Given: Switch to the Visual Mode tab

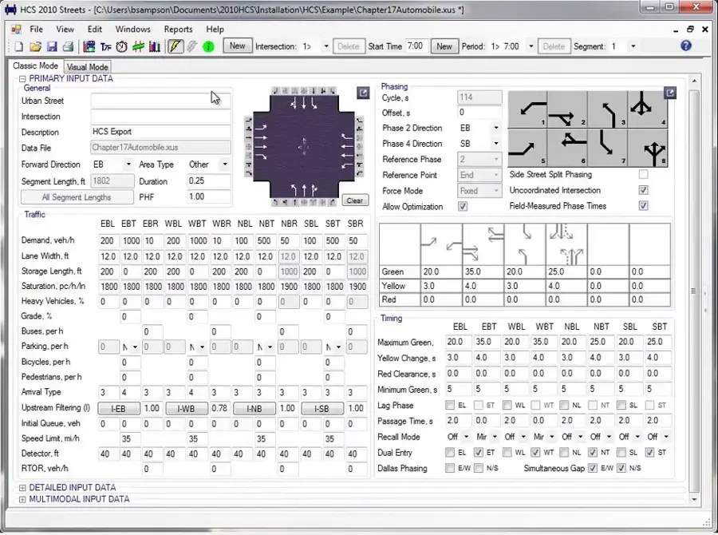Looking at the screenshot, I should click(88, 67).
